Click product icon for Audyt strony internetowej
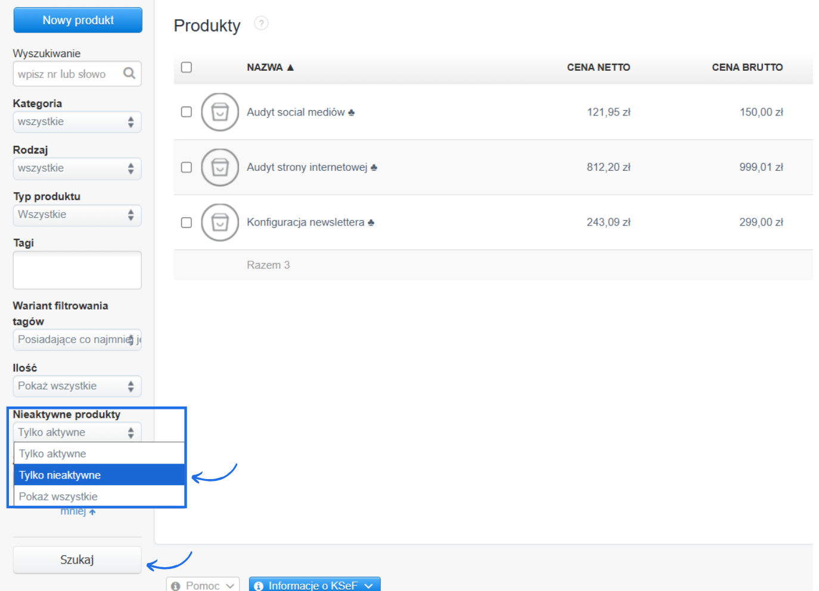 click(x=220, y=167)
